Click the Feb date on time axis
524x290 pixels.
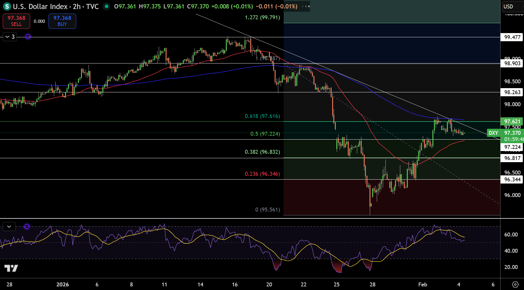click(x=423, y=285)
